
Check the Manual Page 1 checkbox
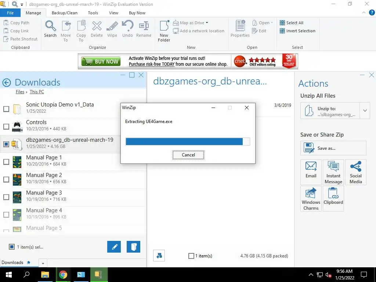pos(6,162)
